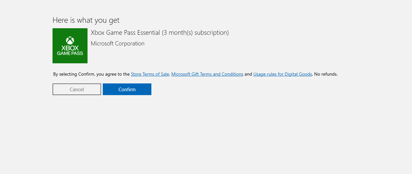Open Microsoft Gift Terms and Conditions link
412x174 pixels.
pyautogui.click(x=207, y=74)
